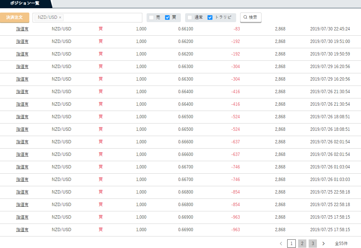Select page 2 in pagination
The width and height of the screenshot is (361, 248).
302,243
